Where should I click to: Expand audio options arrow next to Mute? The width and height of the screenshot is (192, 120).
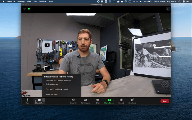click(x=32, y=100)
